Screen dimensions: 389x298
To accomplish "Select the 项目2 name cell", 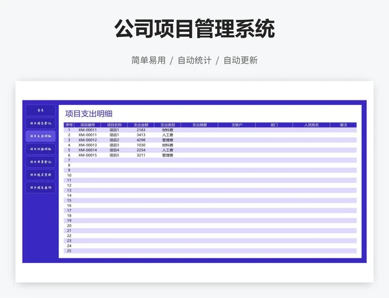I will tap(114, 140).
